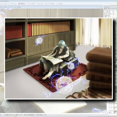This screenshot has height=117, width=117.
Task: Select the rectangular selection tool
Action: [x=105, y=11]
